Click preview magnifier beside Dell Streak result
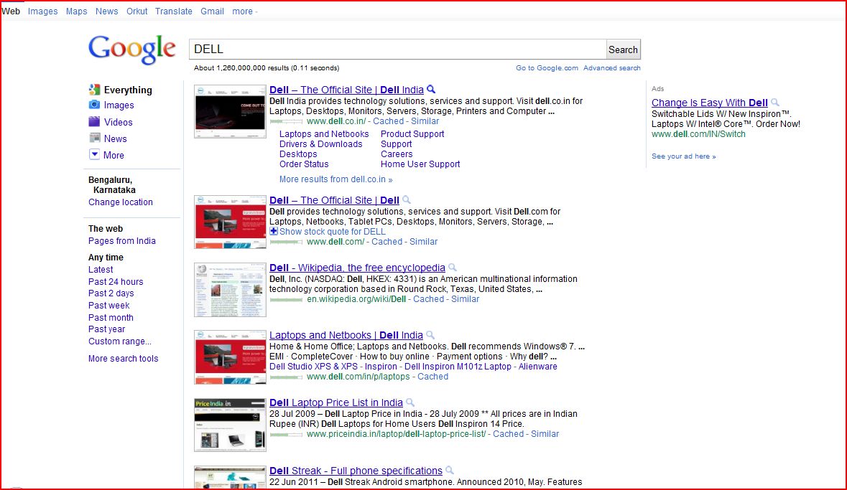Screen dimensions: 847x490 coord(450,470)
